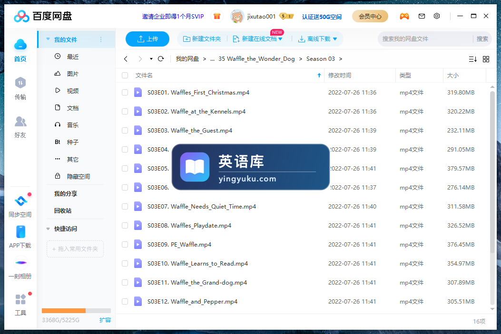Screen dimensions: 501x334
Task: Open the 离线下载 dropdown arrow
Action: [335, 39]
